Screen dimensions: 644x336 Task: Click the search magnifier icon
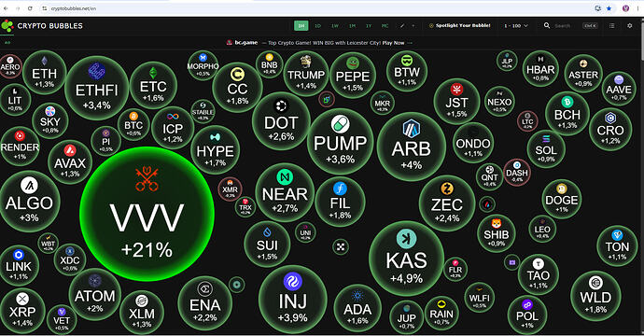[547, 25]
